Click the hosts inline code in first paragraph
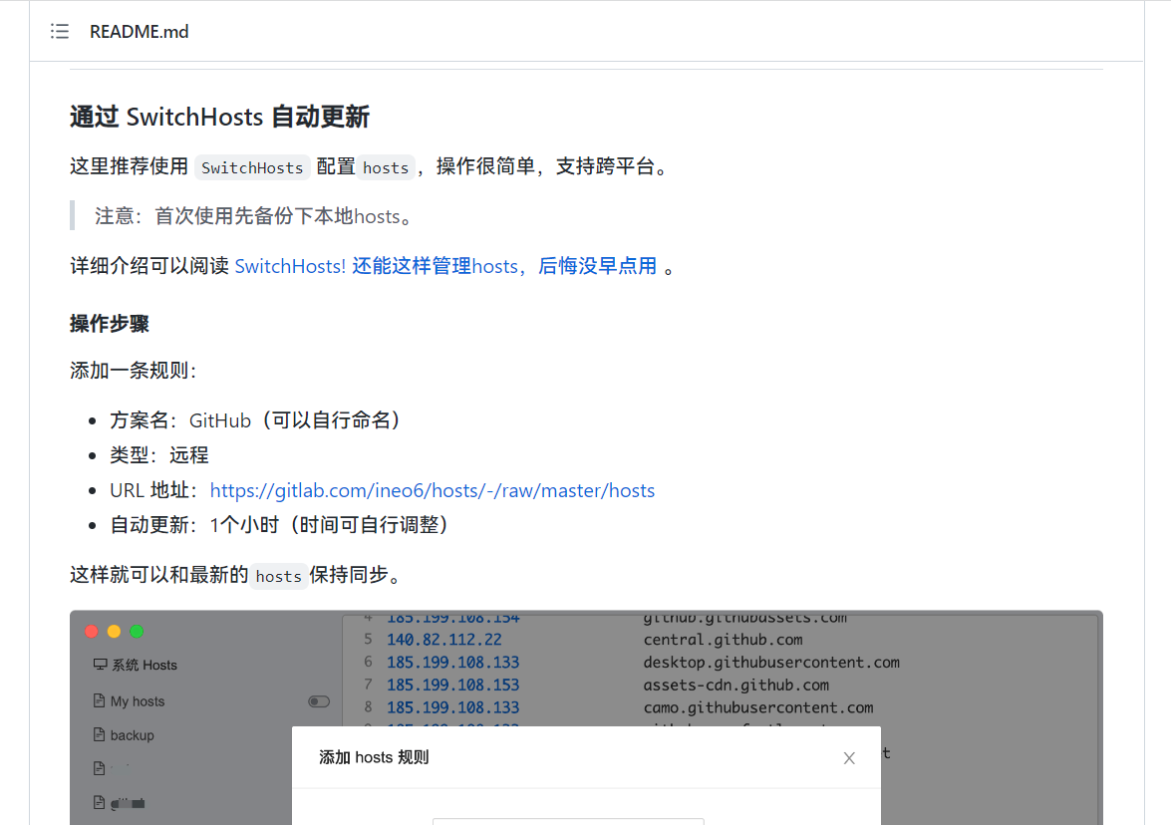Viewport: 1171px width, 825px height. click(x=386, y=167)
